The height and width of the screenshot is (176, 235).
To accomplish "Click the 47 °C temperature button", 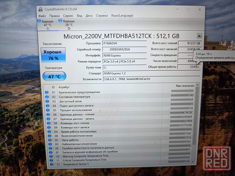I will [53, 76].
